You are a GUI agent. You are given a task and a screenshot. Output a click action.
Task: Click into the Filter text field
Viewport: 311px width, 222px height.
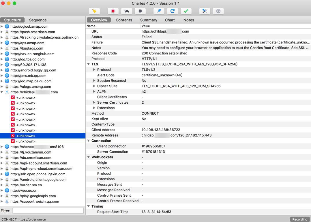pyautogui.click(x=48, y=211)
